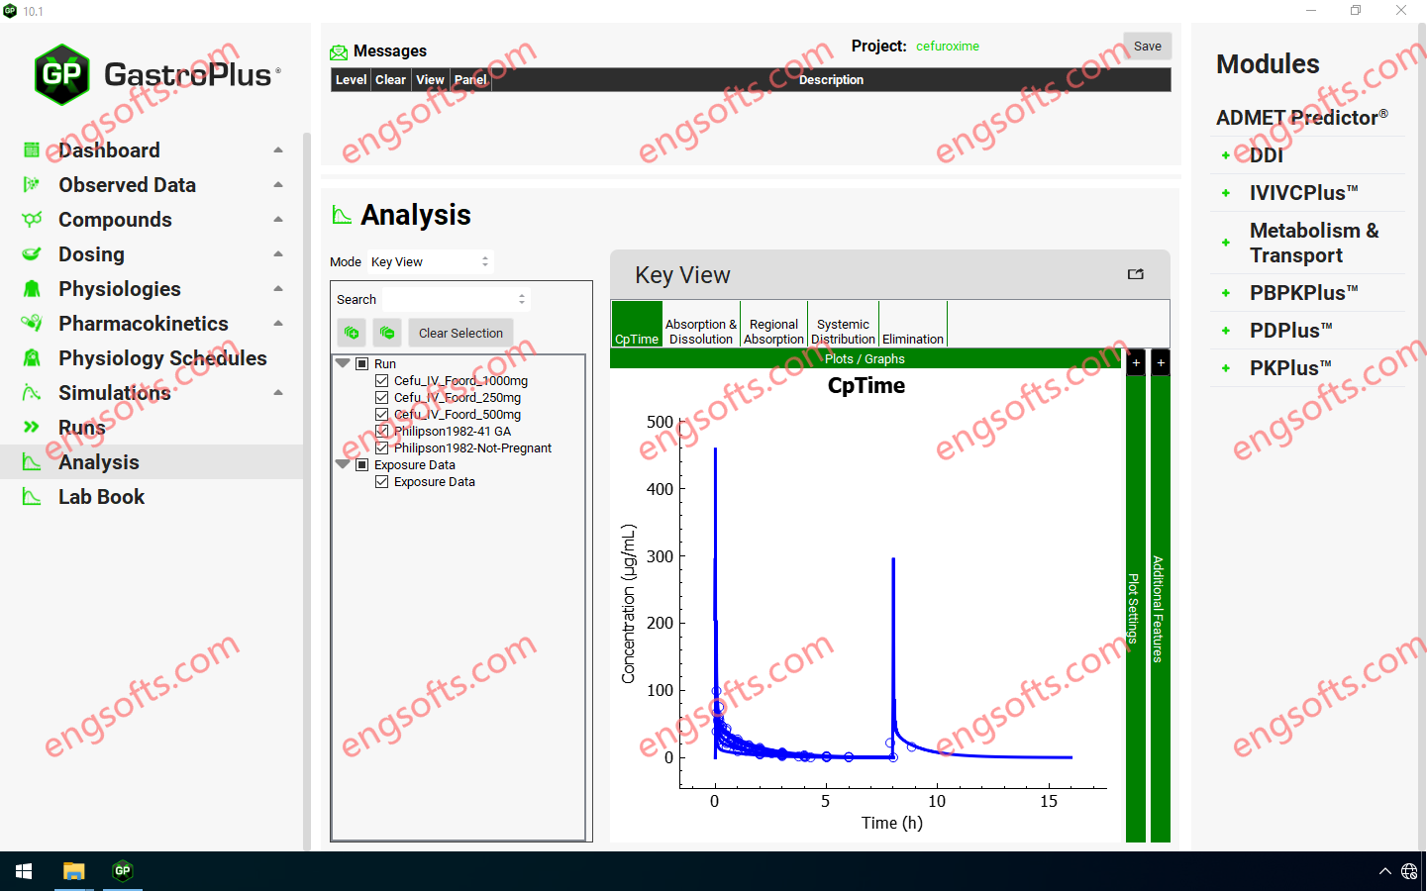The width and height of the screenshot is (1427, 892).
Task: Click the collapse-all icon beside Clear Selection
Action: click(x=387, y=333)
